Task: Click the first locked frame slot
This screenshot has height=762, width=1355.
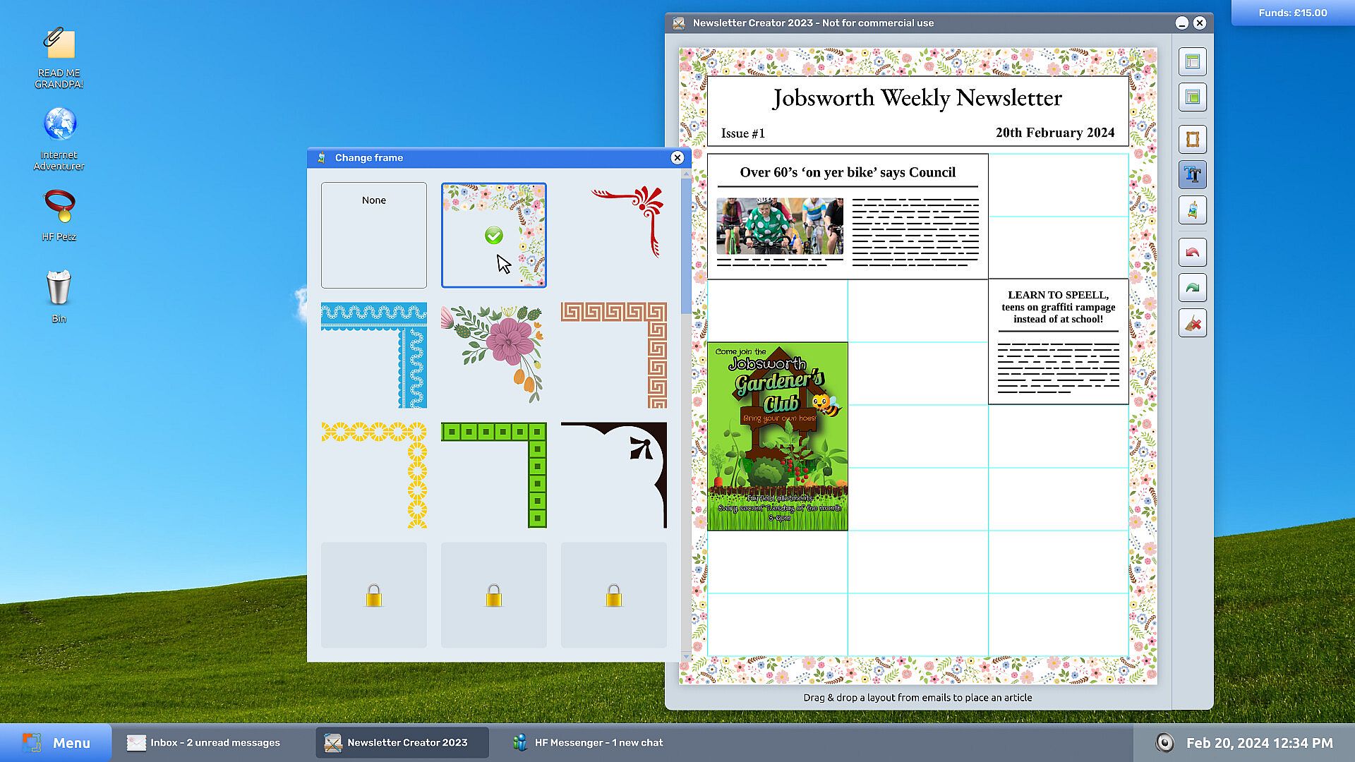Action: 373,595
